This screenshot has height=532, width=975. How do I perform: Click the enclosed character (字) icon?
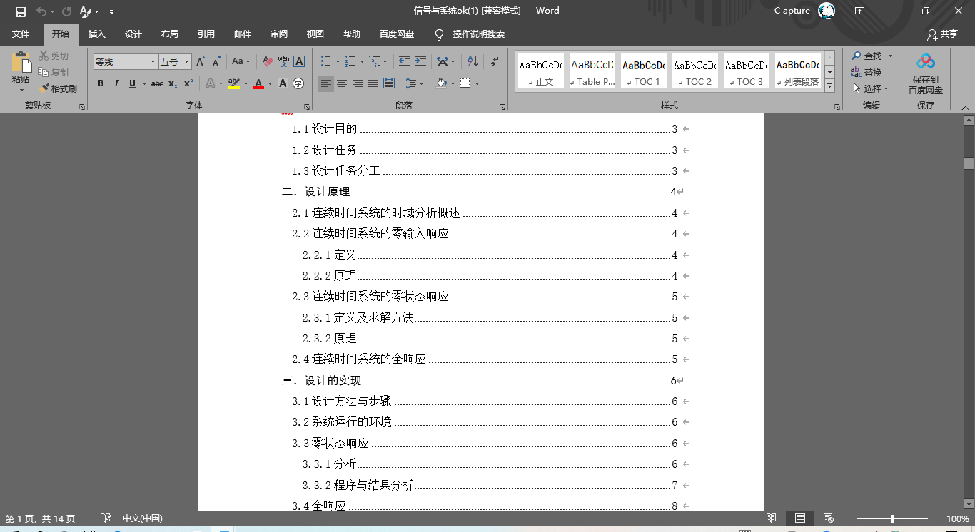click(x=298, y=83)
